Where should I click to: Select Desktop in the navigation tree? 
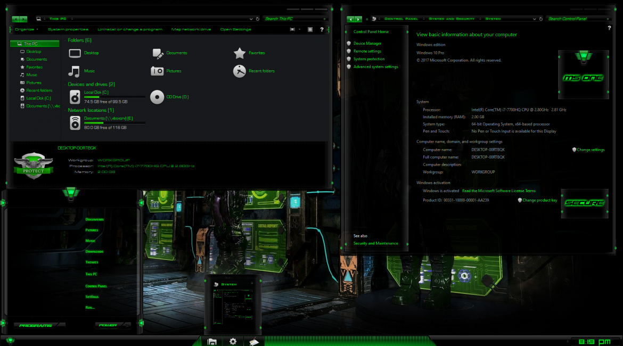(34, 52)
